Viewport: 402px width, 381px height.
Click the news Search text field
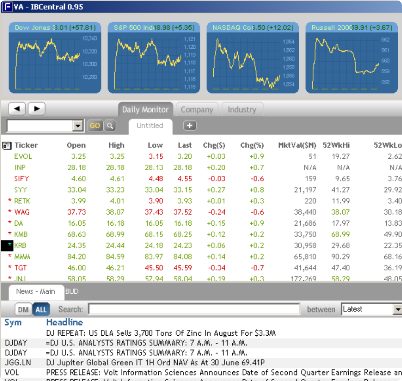click(x=194, y=309)
